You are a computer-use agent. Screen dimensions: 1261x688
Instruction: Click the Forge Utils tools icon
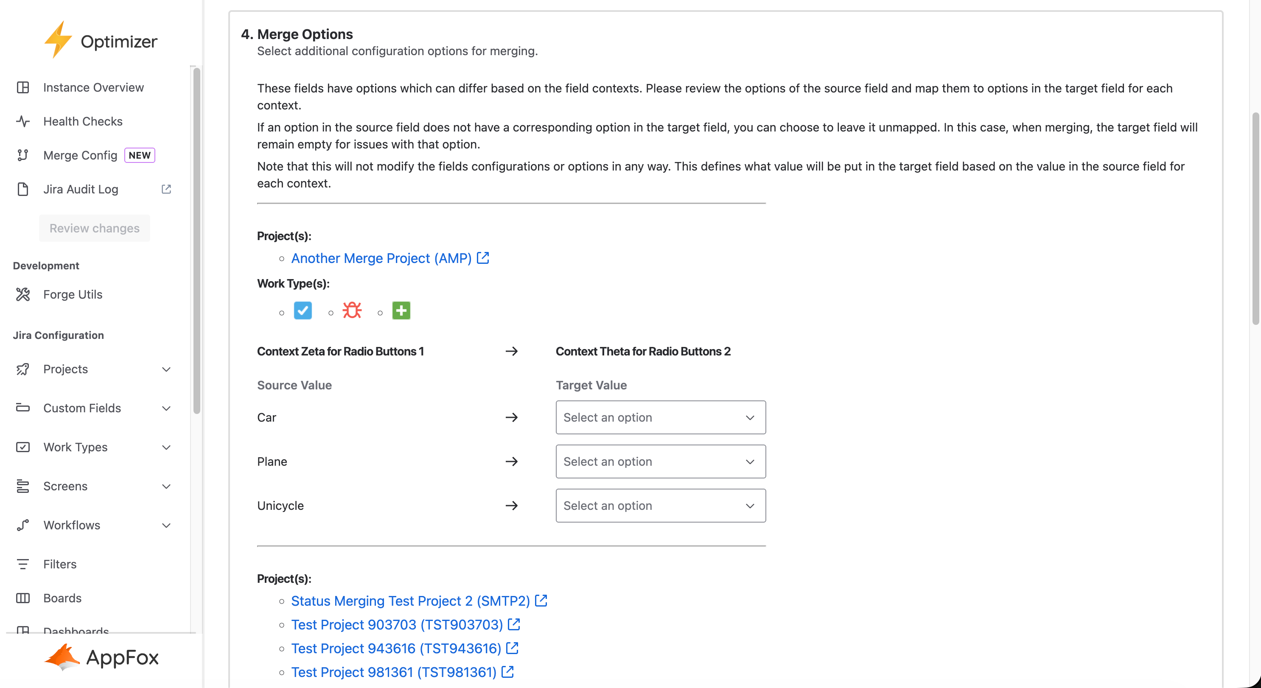coord(23,294)
